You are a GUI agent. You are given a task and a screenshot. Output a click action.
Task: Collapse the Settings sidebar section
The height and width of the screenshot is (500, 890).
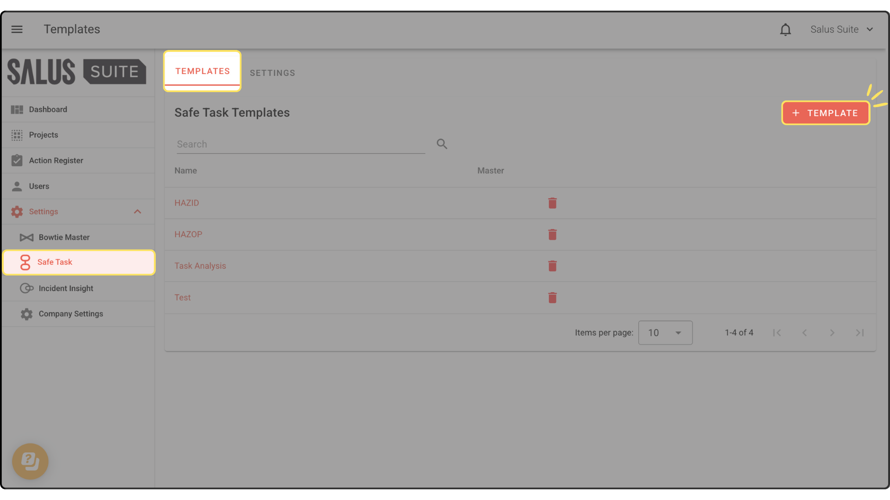click(137, 212)
